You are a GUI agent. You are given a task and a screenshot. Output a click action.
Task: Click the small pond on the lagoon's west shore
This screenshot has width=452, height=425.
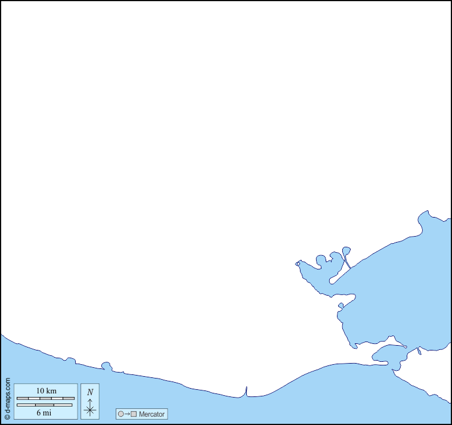(x=340, y=306)
